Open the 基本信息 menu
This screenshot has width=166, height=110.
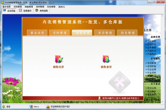point(6,7)
